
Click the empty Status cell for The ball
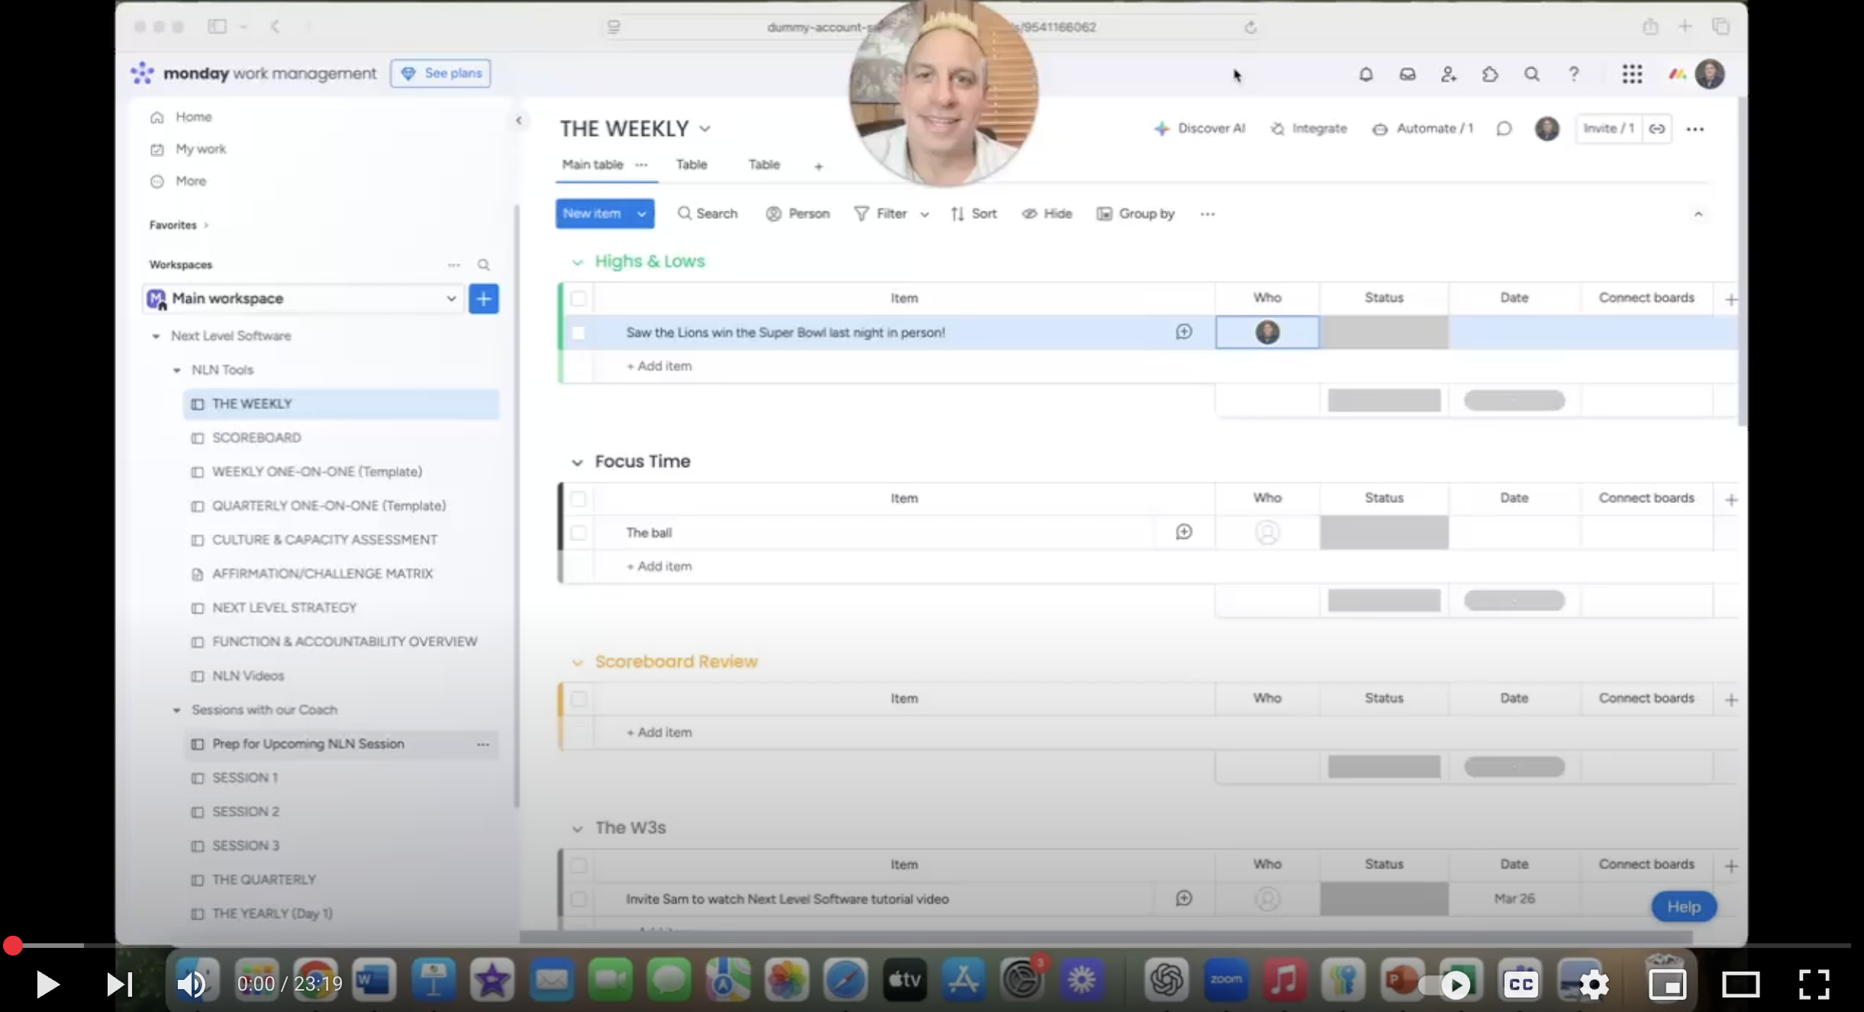[1384, 533]
